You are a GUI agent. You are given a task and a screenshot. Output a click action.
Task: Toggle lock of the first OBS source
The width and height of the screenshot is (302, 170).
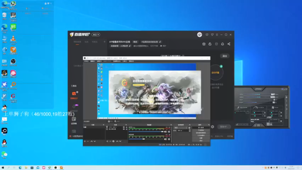(x=126, y=127)
